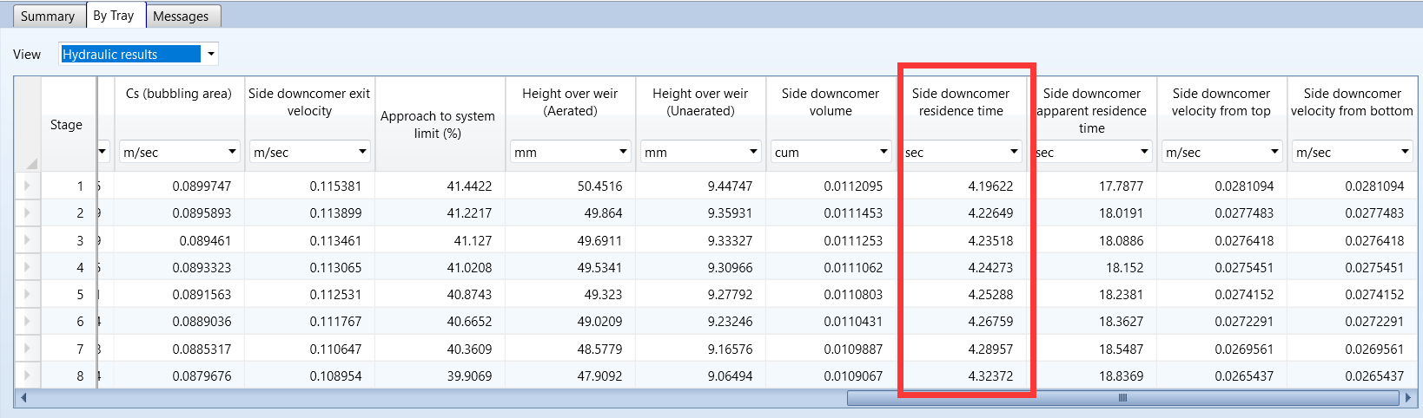Open the View Hydraulic results dropdown

[210, 55]
